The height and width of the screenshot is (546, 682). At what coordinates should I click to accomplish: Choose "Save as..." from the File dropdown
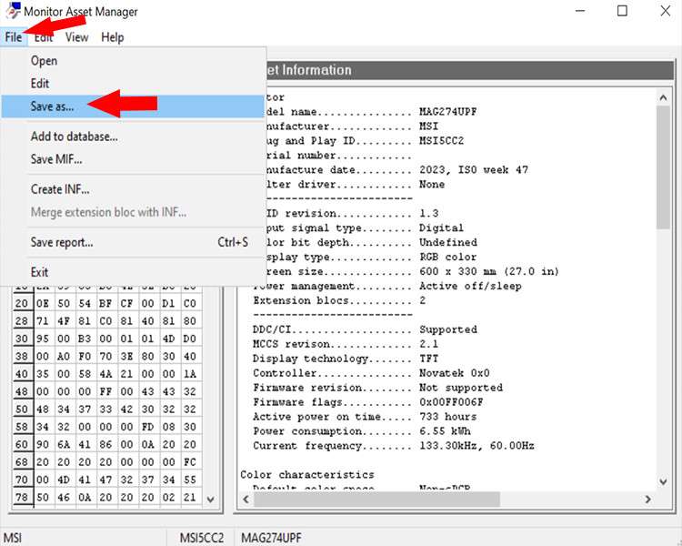[x=53, y=106]
